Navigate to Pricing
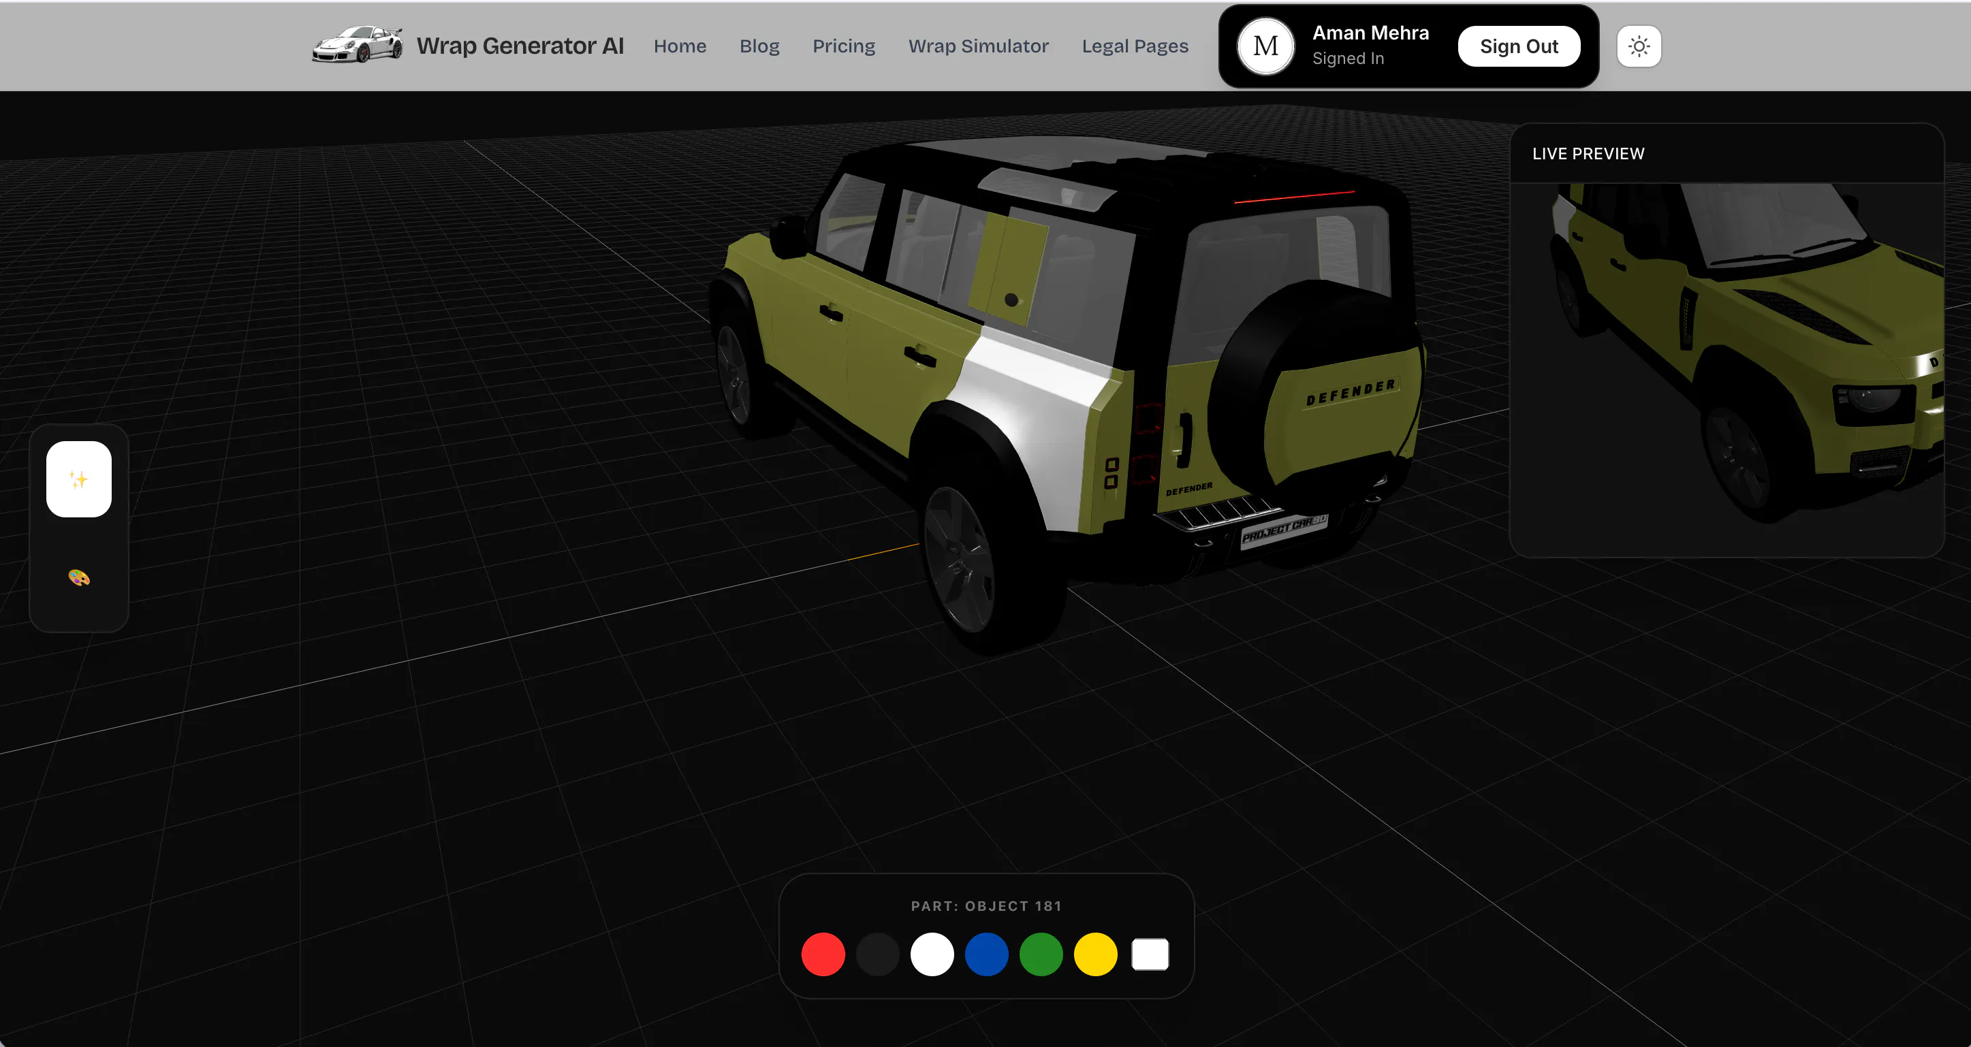Screen dimensions: 1971x1047 tap(844, 46)
